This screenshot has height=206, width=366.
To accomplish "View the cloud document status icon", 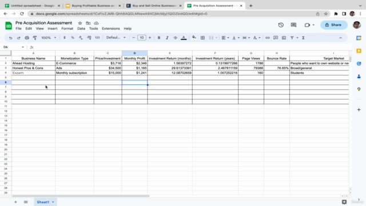I will coord(96,23).
